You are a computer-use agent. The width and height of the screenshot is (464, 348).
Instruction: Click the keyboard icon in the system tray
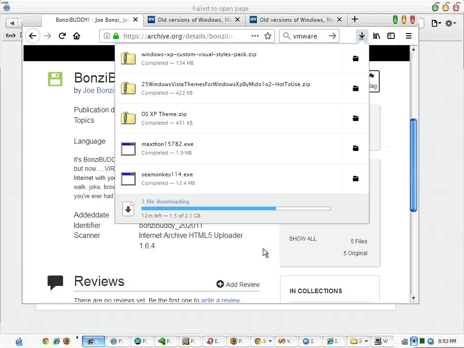click(x=405, y=342)
